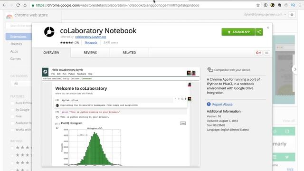Open web store settings gear
Viewport: 304px width, 171px height.
(x=292, y=15)
